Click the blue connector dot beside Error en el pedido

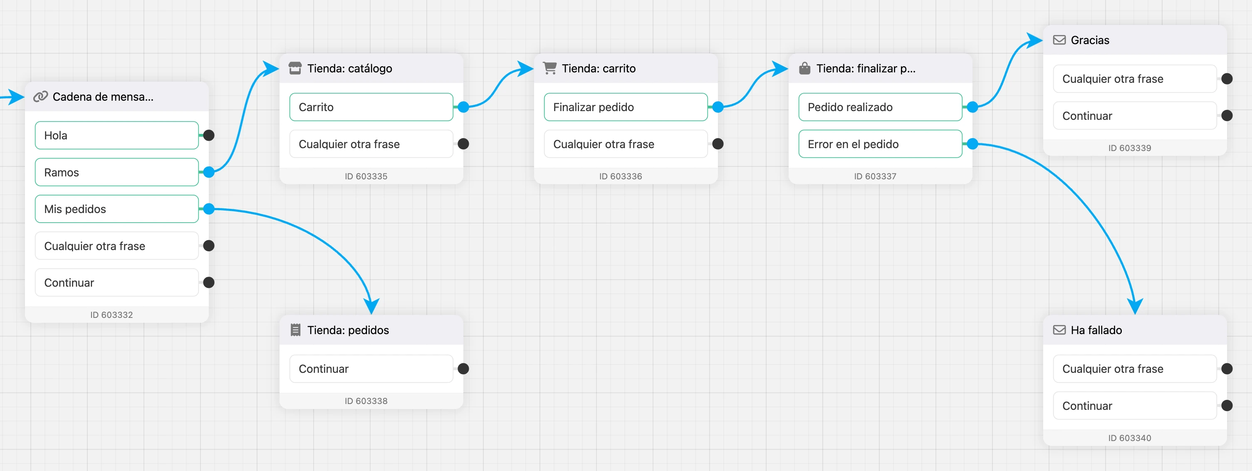coord(972,144)
